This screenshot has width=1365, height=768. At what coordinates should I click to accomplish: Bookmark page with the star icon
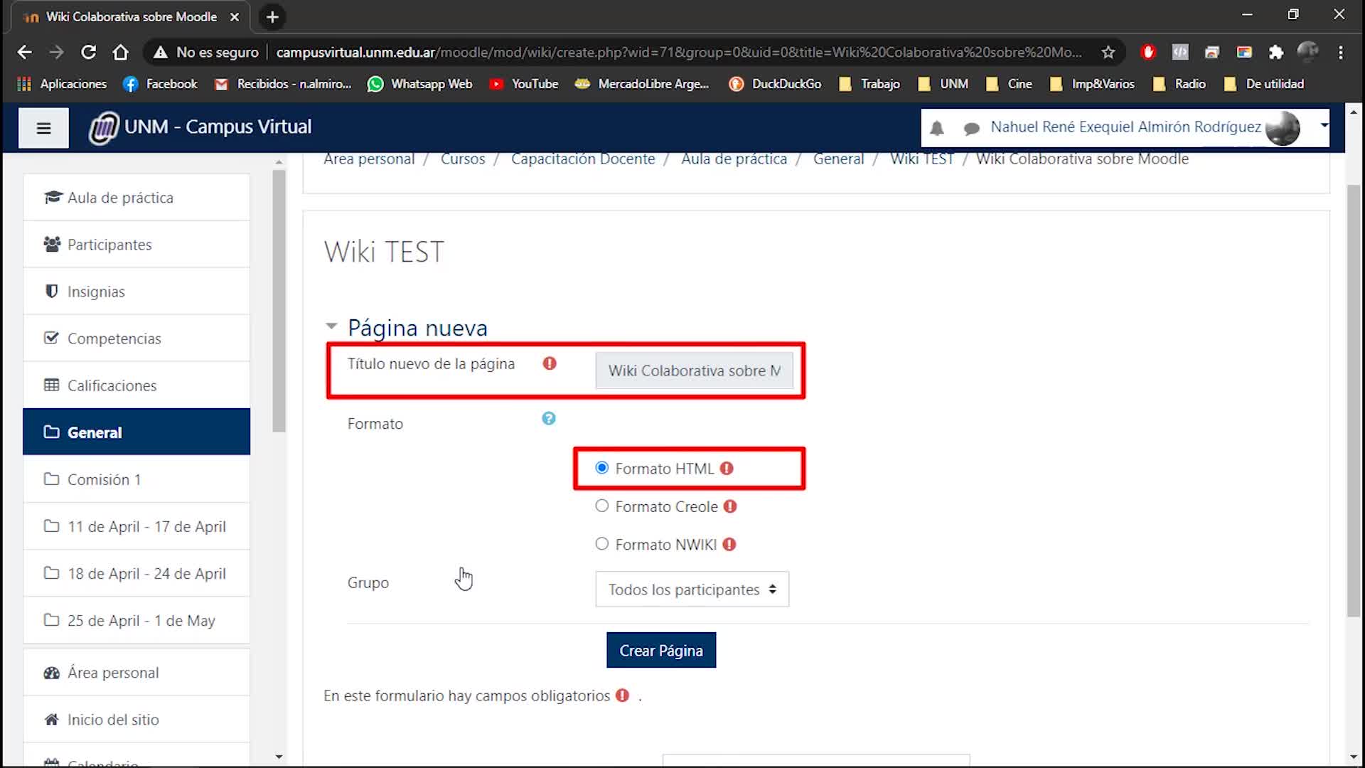(x=1108, y=52)
